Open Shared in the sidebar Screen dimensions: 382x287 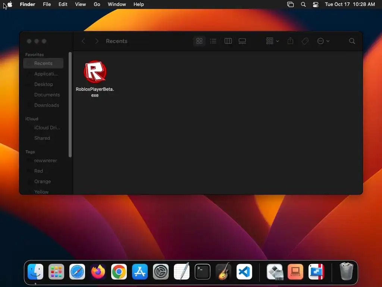click(43, 138)
